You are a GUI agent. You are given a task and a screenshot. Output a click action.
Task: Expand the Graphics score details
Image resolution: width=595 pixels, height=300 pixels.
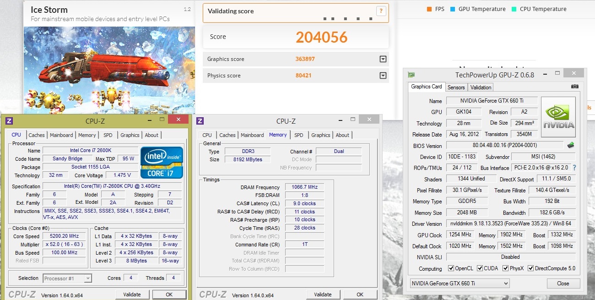[383, 59]
